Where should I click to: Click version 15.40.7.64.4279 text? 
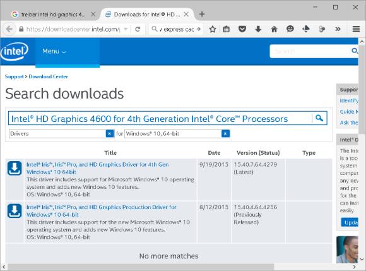(x=256, y=164)
